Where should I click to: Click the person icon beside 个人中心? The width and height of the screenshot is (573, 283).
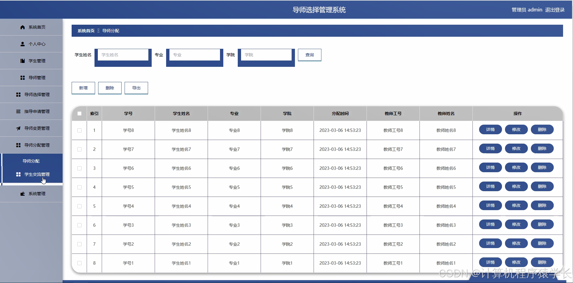pos(23,44)
